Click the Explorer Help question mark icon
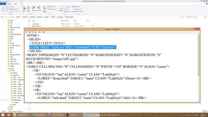This screenshot has width=208, height=117. pyautogui.click(x=207, y=4)
